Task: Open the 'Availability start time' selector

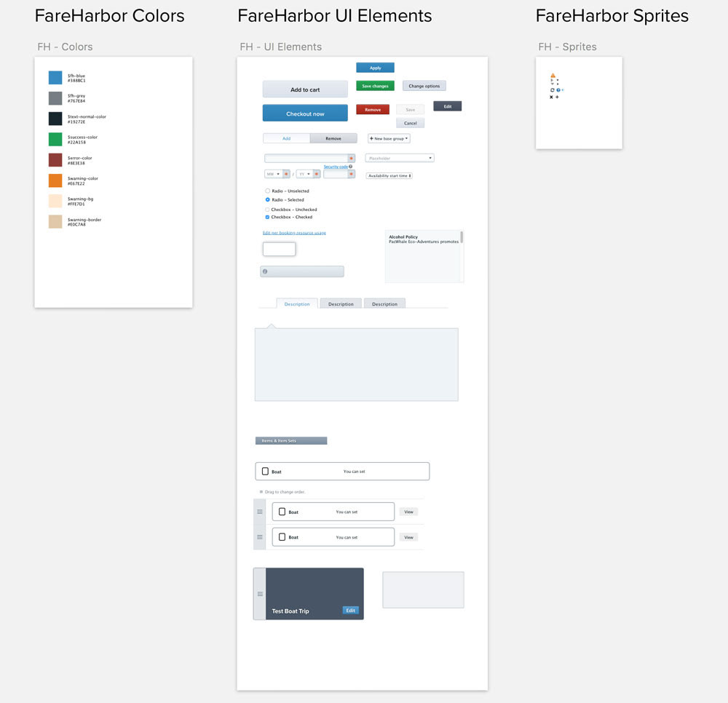Action: [389, 176]
